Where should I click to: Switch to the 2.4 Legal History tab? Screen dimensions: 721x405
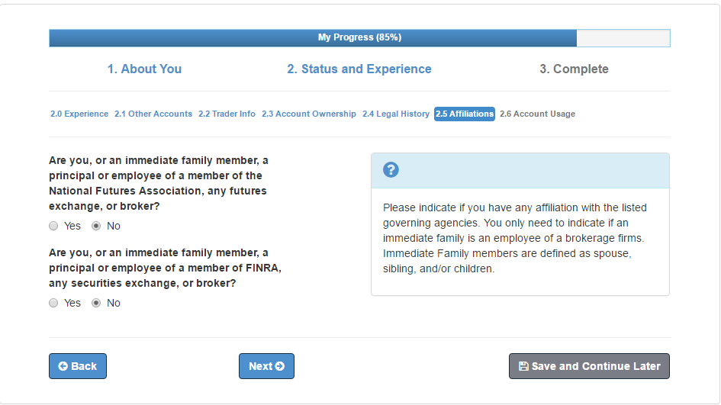tap(395, 114)
